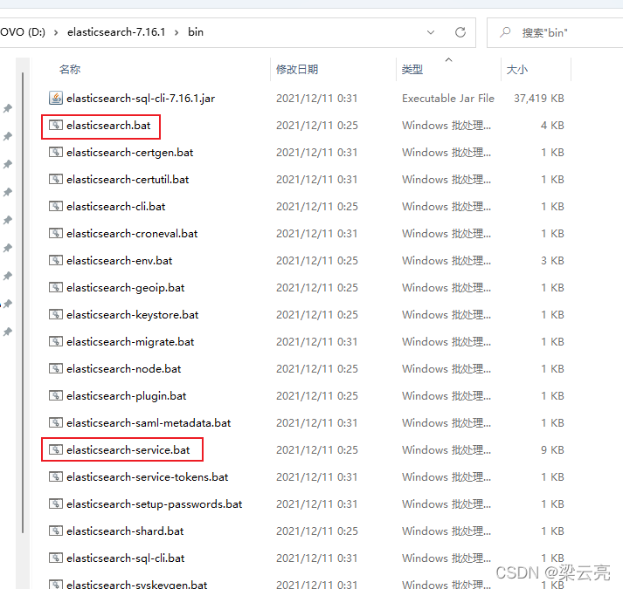The image size is (623, 589).
Task: Select the elasticsearch-sql-cli-7.16.1.jar file name
Action: tap(141, 99)
